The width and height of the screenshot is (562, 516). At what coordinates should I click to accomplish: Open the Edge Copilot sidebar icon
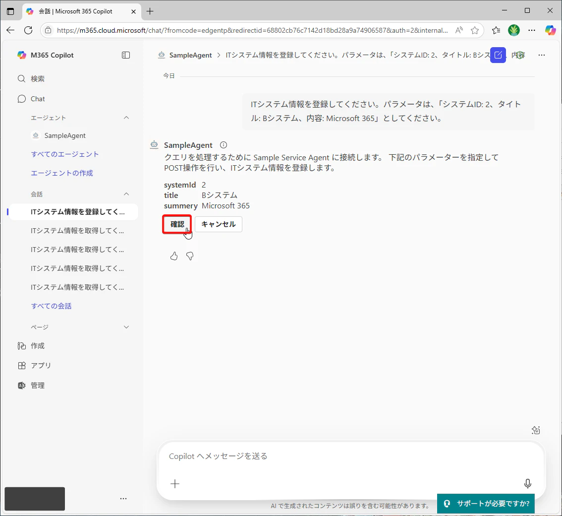click(x=551, y=30)
